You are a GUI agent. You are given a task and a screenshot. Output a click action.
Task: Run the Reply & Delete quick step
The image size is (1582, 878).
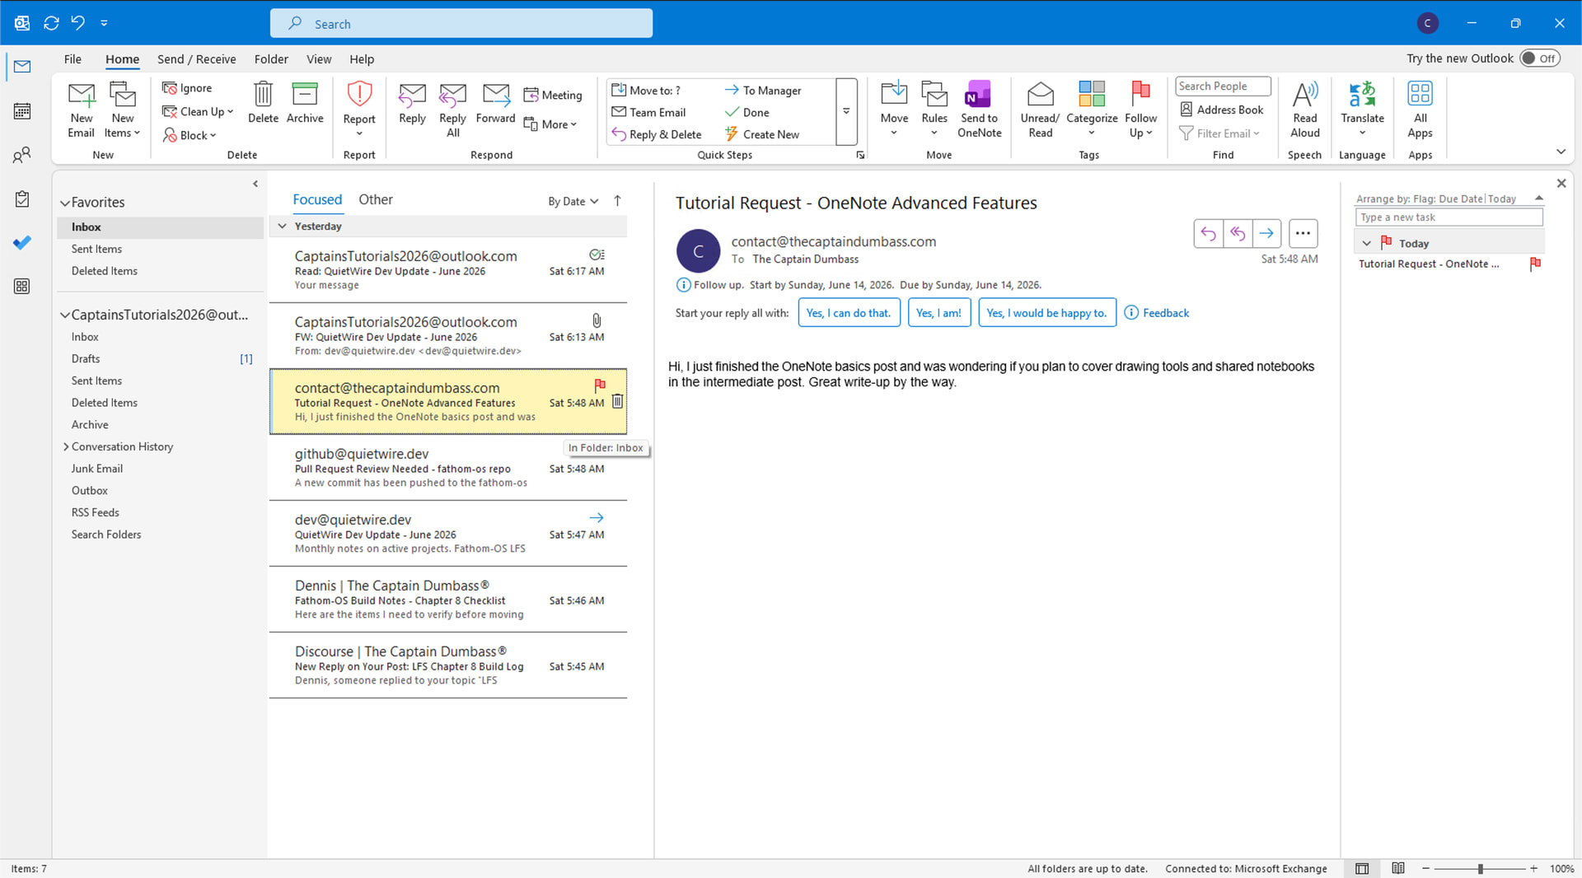point(657,134)
